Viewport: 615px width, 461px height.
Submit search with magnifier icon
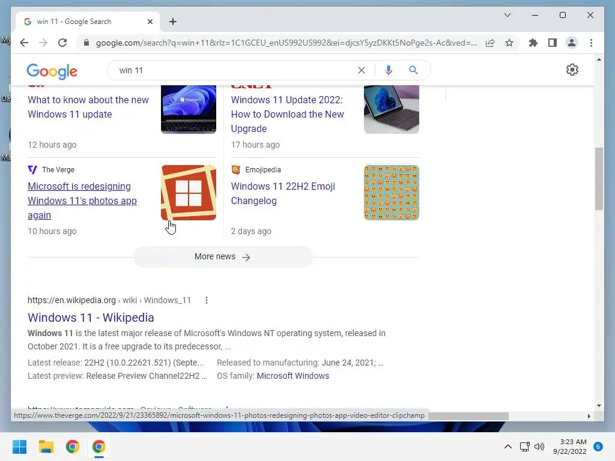413,70
